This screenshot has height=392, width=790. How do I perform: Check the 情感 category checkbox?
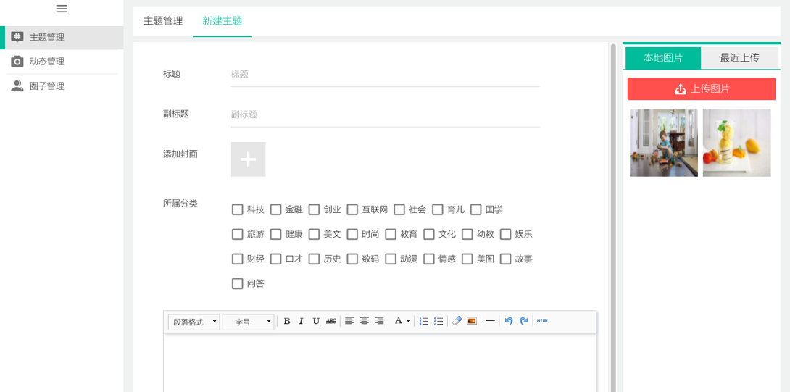(429, 259)
